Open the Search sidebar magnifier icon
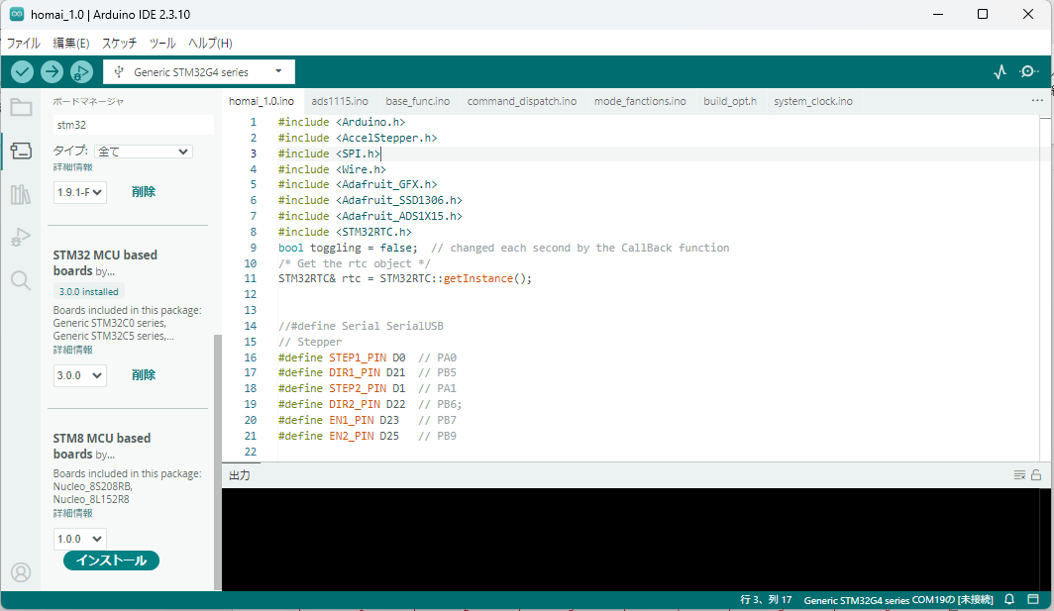This screenshot has height=611, width=1054. (21, 280)
